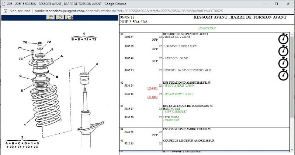Open site info icon beside Non sécurisé
Viewport: 295px width, 155px height.
(x=5, y=11)
